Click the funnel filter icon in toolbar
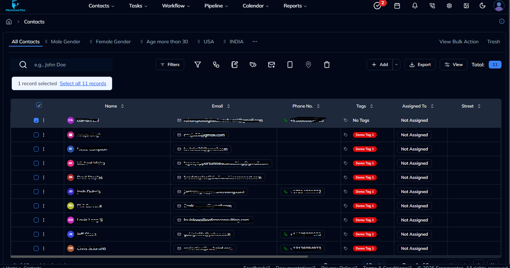Image resolution: width=510 pixels, height=268 pixels. tap(198, 65)
